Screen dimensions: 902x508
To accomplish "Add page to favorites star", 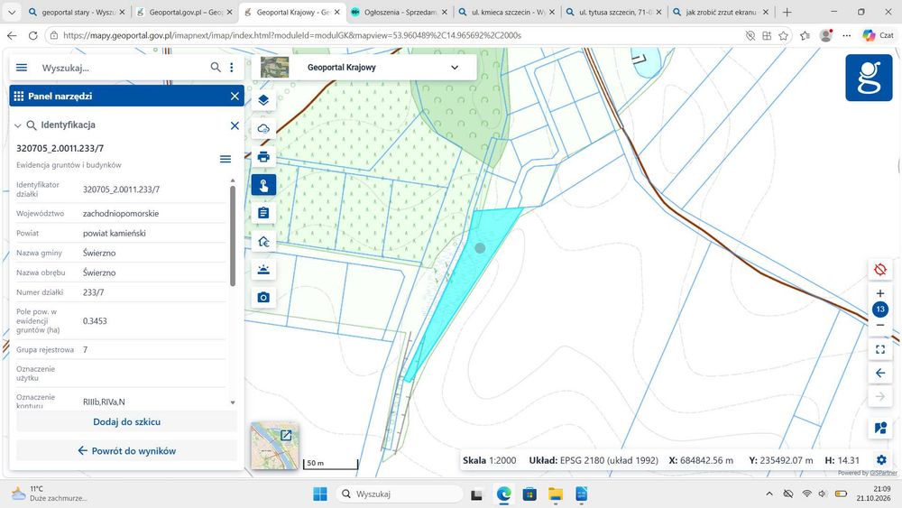I will coord(783,36).
